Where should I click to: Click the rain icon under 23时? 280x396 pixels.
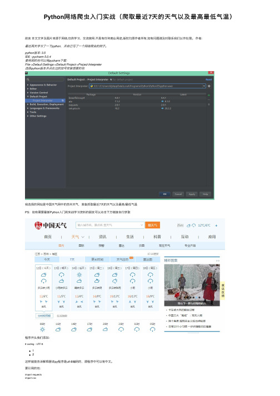coord(121,329)
